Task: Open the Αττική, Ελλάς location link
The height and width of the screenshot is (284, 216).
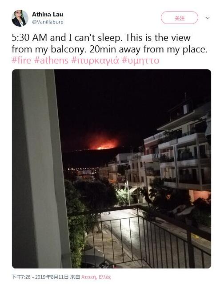Action: 96,277
